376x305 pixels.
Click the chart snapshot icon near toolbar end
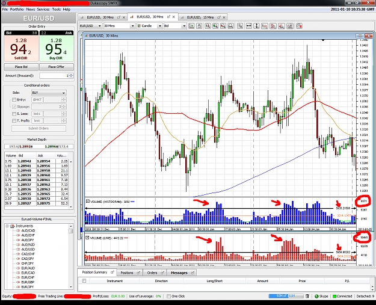click(290, 26)
